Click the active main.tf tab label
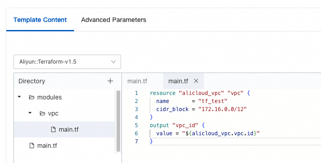Image resolution: width=321 pixels, height=163 pixels. [x=178, y=81]
